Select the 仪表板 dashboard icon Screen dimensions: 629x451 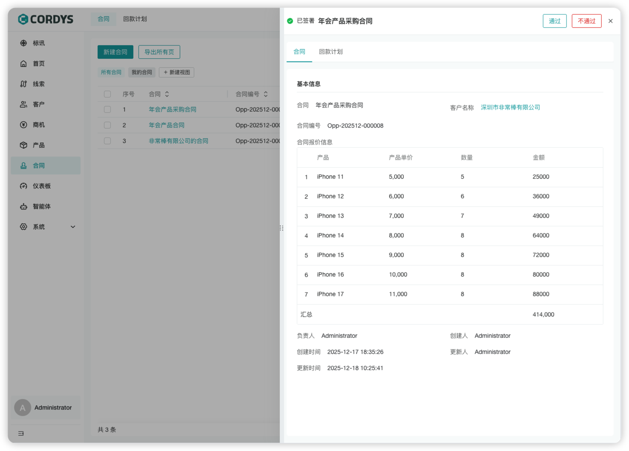point(40,186)
